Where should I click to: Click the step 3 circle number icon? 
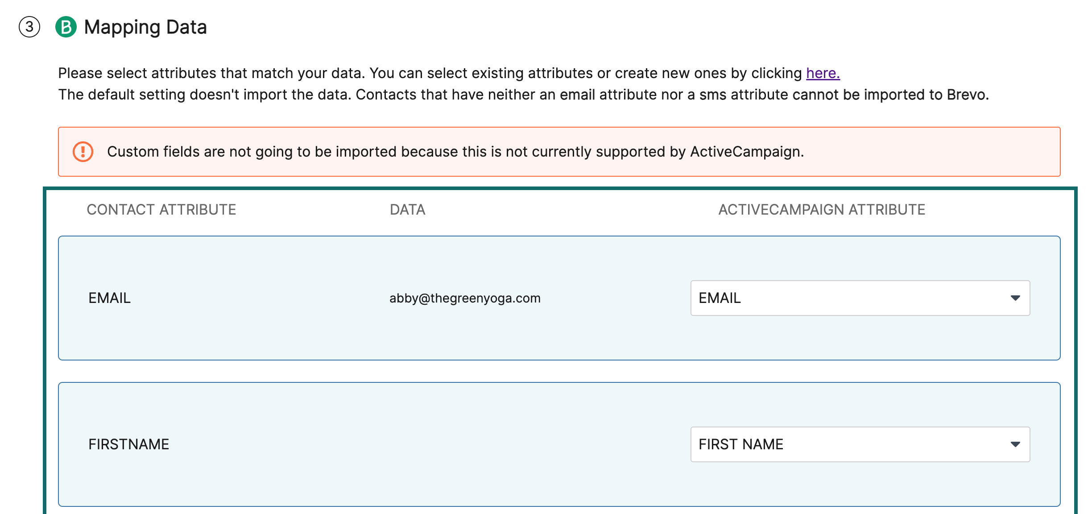coord(29,27)
